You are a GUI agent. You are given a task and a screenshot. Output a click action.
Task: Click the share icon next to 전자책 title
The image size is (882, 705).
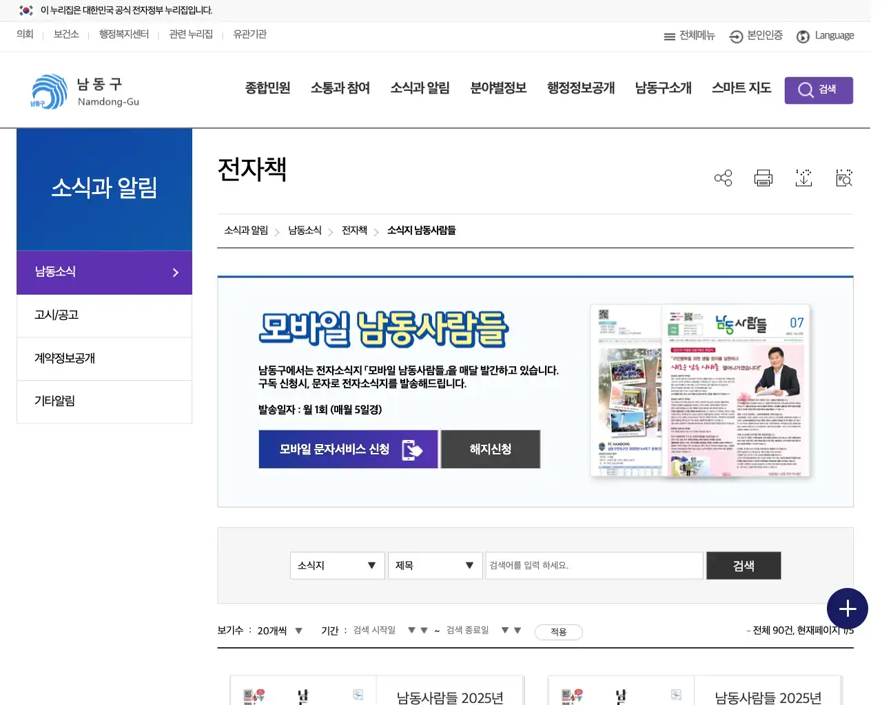click(x=723, y=178)
